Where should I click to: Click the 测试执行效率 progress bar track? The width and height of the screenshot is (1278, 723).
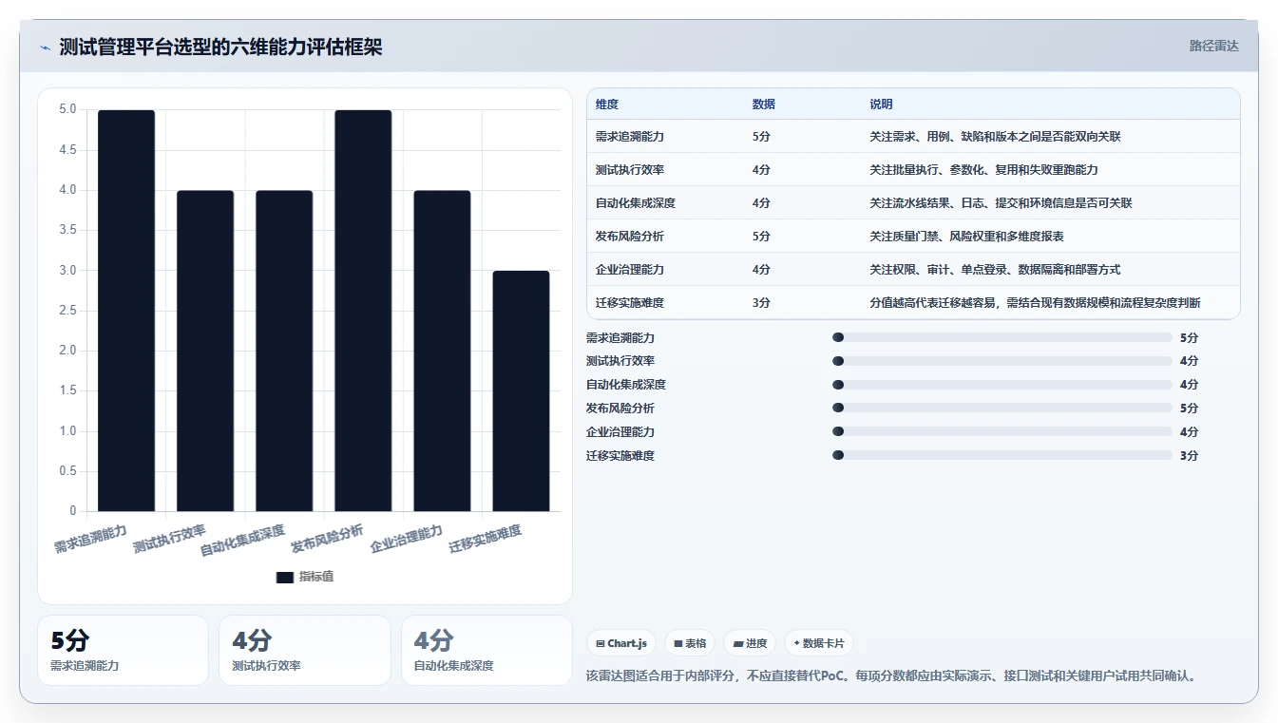pyautogui.click(x=1002, y=361)
